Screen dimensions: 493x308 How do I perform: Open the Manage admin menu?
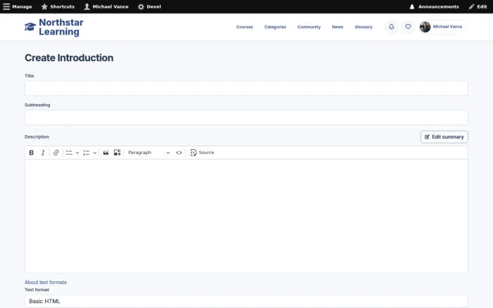click(x=18, y=6)
